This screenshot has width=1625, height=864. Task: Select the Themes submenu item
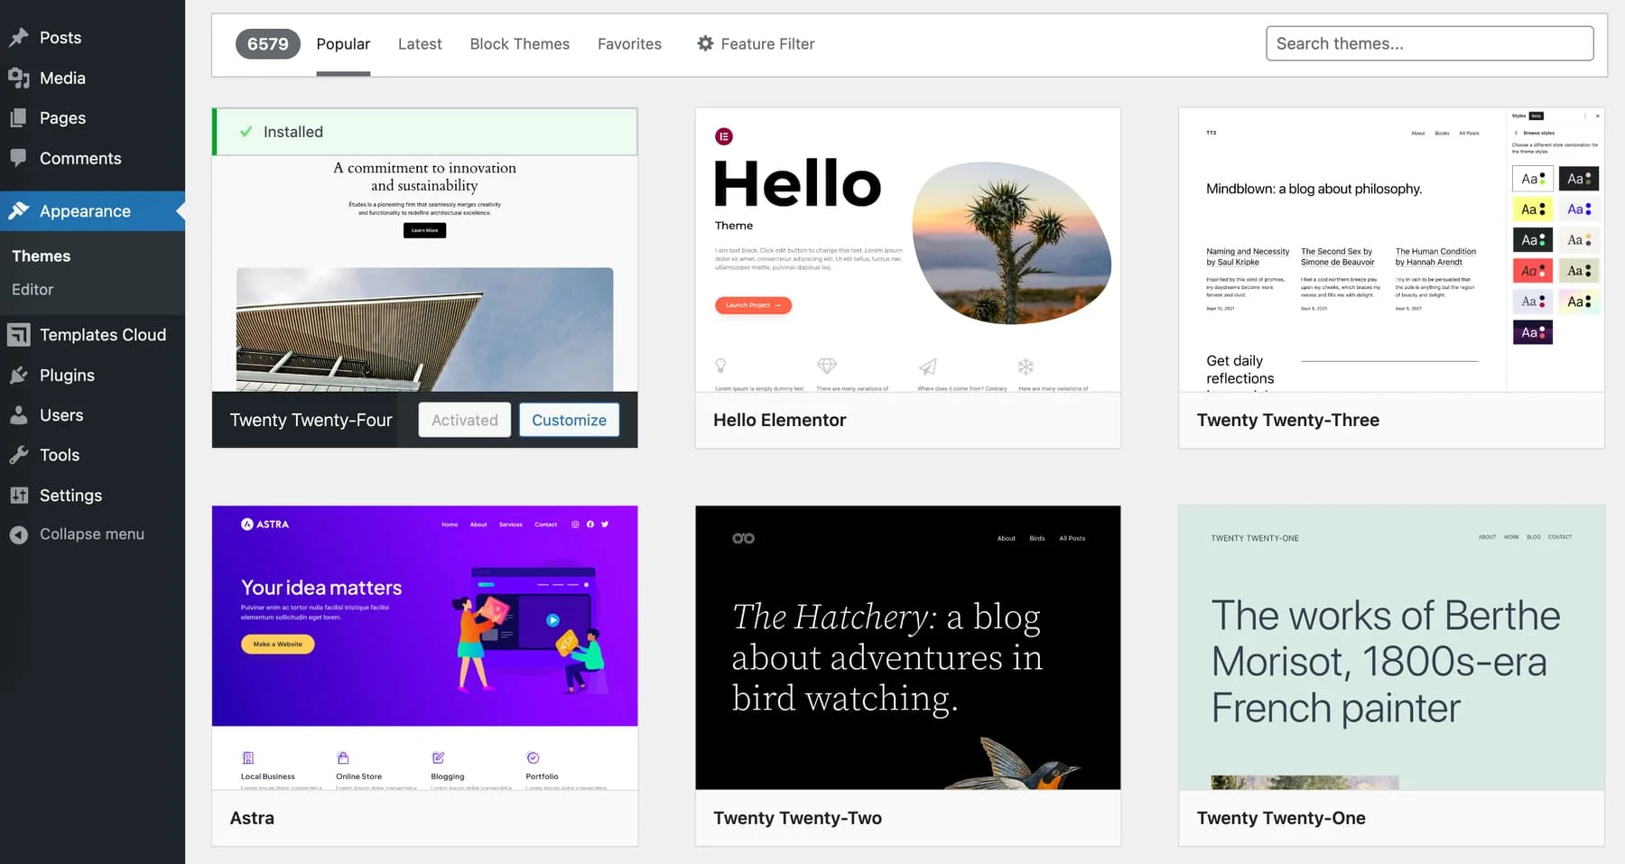click(x=41, y=255)
